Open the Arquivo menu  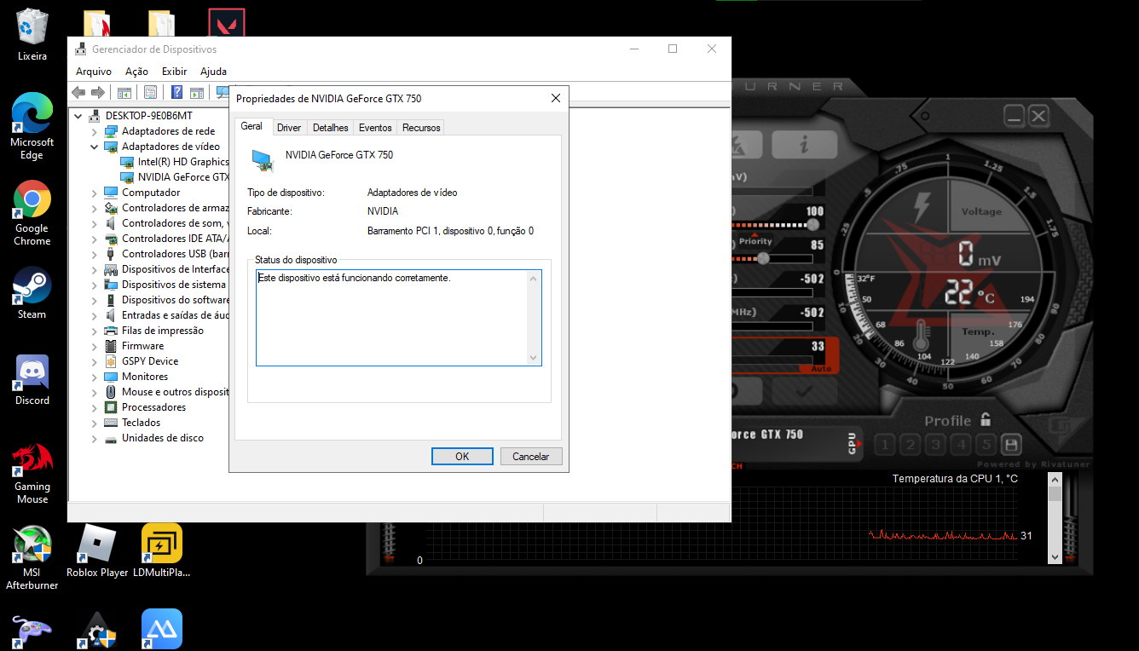(x=94, y=72)
